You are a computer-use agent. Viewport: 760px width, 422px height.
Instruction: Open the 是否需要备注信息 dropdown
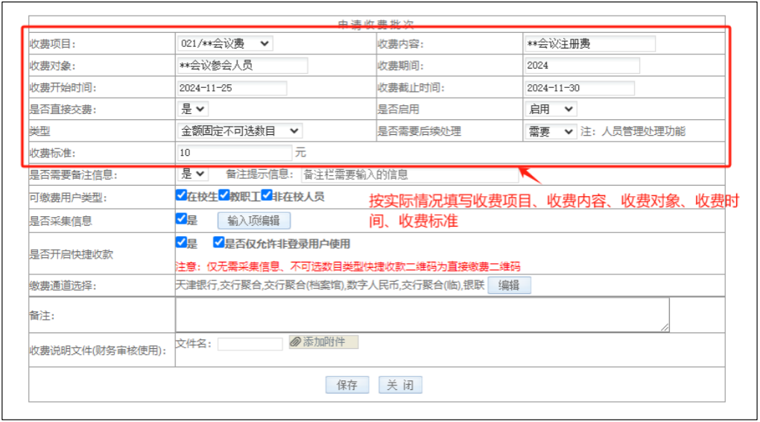[194, 174]
